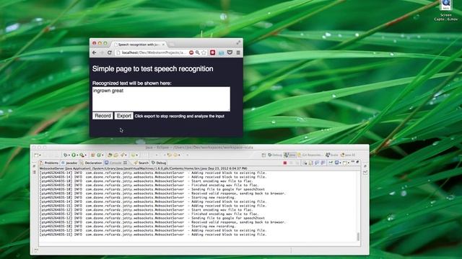The image size is (462, 259).
Task: Open a new tab in Chrome
Action: pyautogui.click(x=172, y=45)
